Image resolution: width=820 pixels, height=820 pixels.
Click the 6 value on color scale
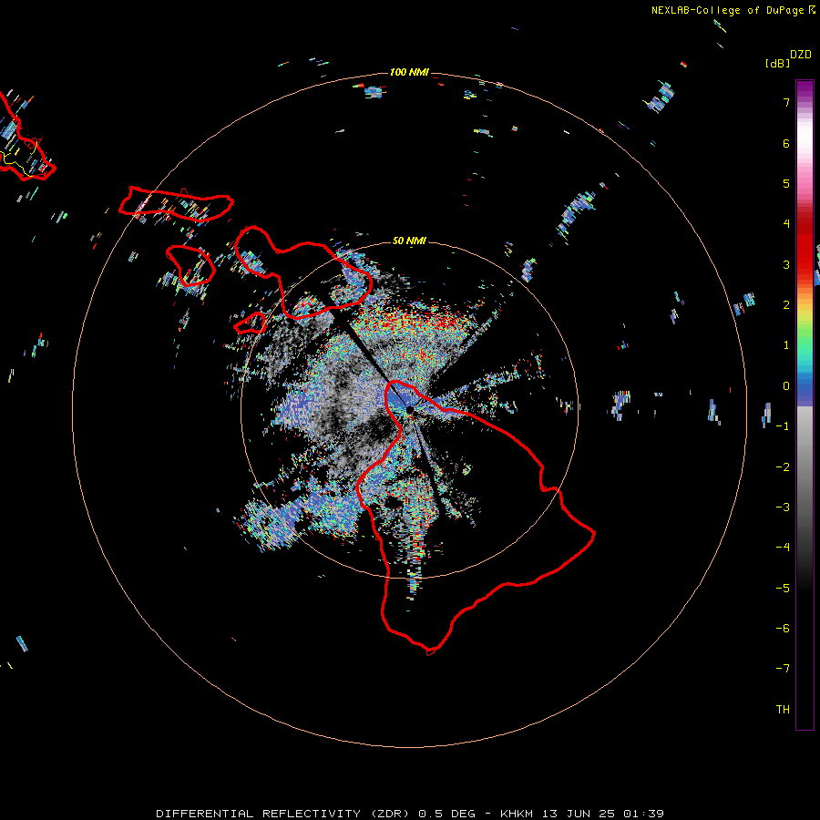click(x=786, y=143)
